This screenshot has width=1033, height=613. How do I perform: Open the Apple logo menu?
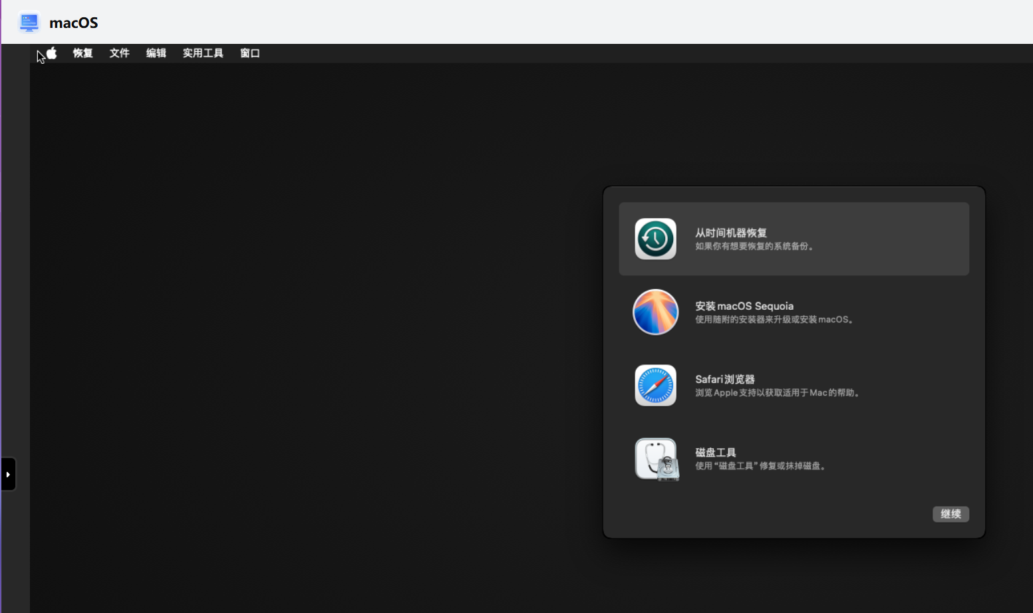[x=52, y=53]
